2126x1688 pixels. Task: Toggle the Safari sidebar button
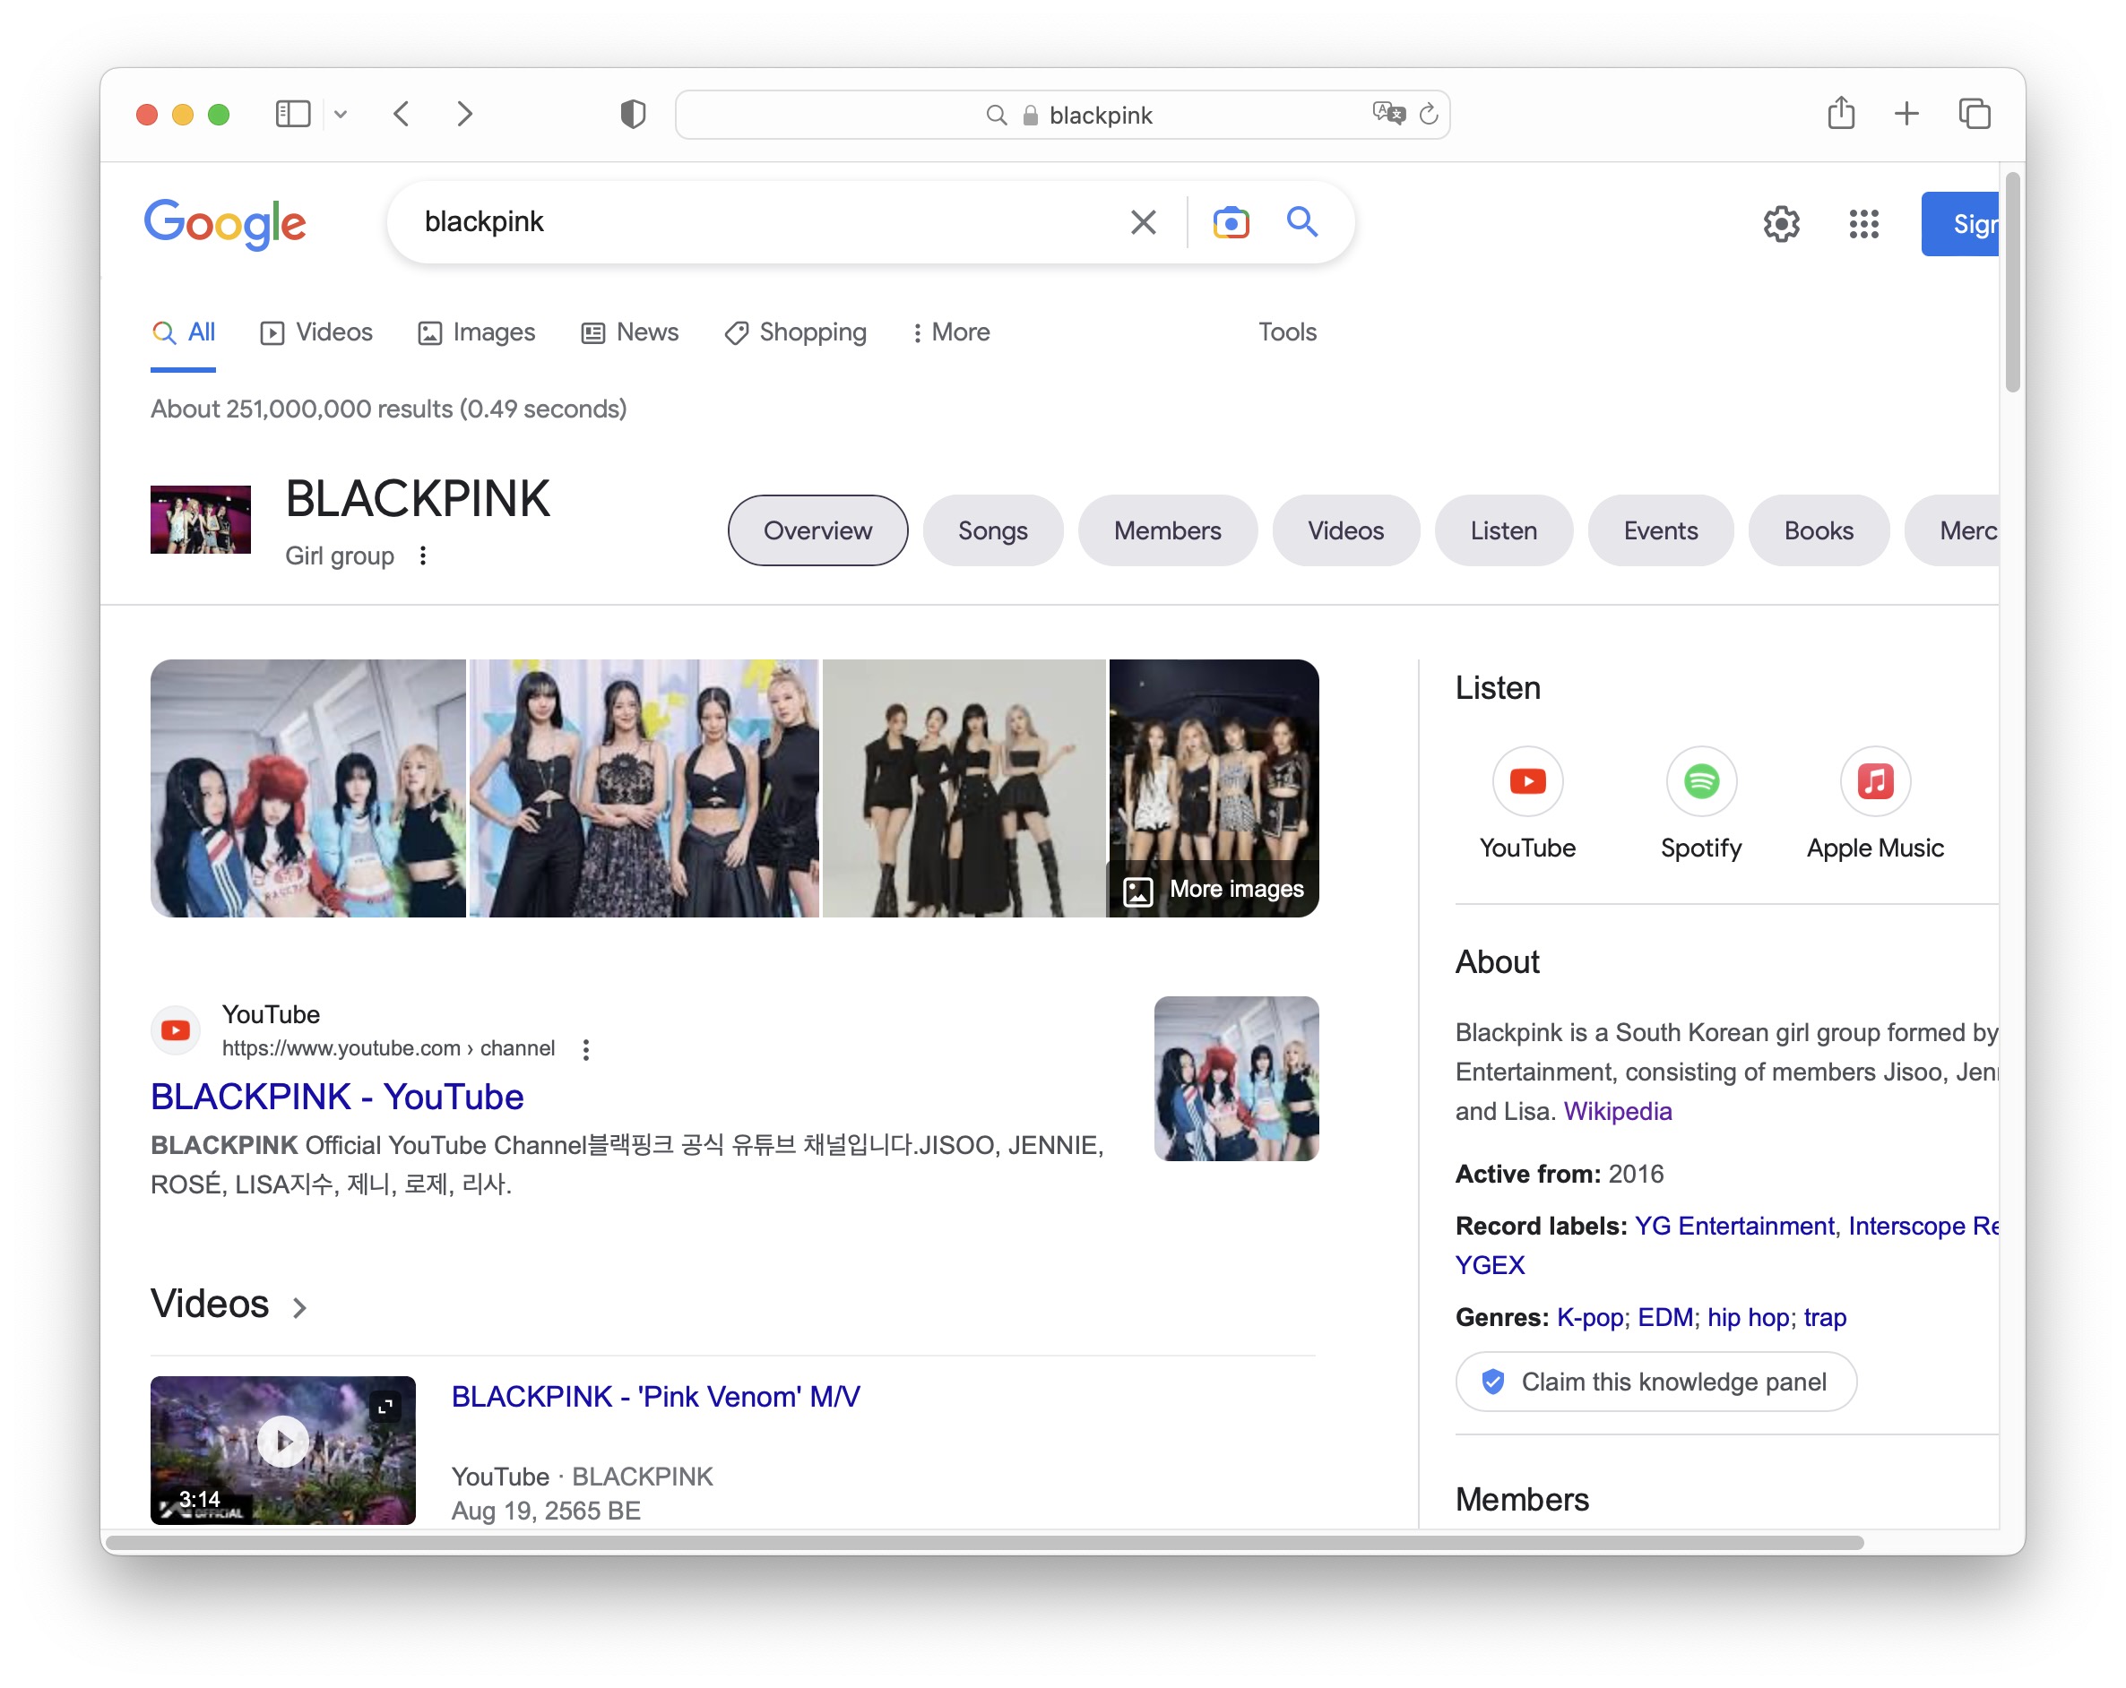(293, 115)
